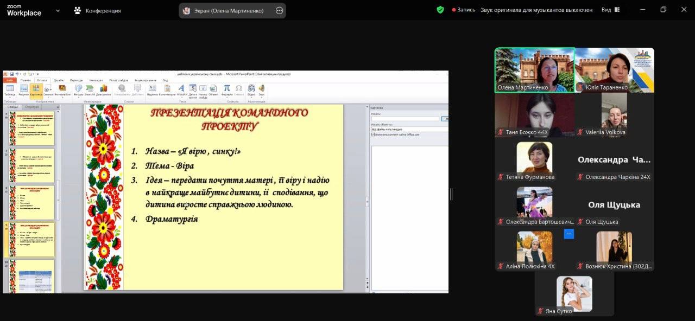The image size is (695, 321).
Task: Click the Запись recording indicator
Action: point(464,10)
